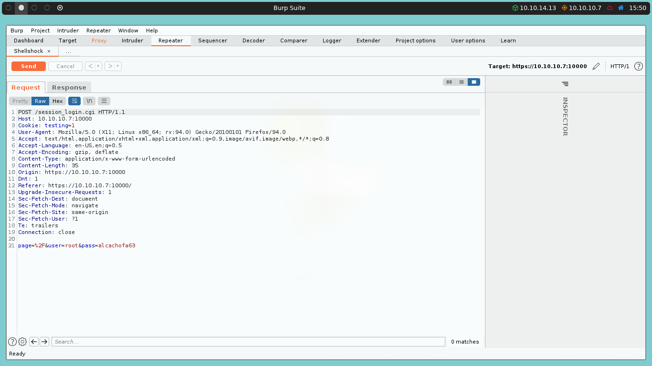Switch to the Intruder tool tab

point(132,41)
